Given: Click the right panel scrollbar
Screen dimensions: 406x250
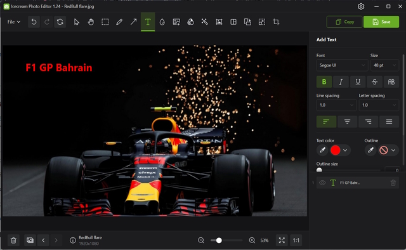Looking at the screenshot, I should pos(403,109).
